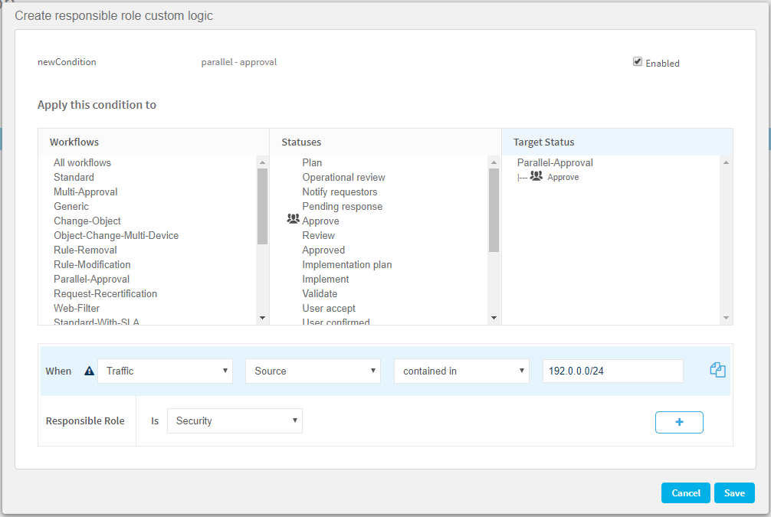This screenshot has width=771, height=517.
Task: Select Parallel-Approval in Workflows list
Action: 91,279
